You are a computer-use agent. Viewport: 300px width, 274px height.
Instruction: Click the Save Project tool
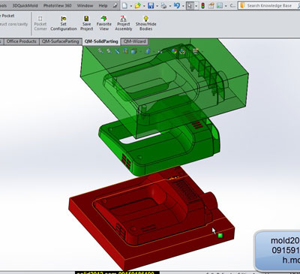pos(86,23)
